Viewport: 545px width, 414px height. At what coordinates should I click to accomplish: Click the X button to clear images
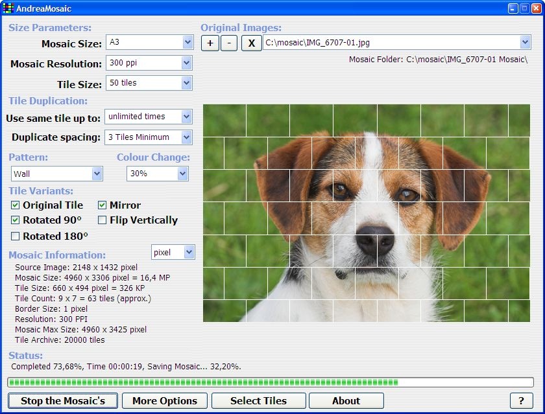pos(252,43)
